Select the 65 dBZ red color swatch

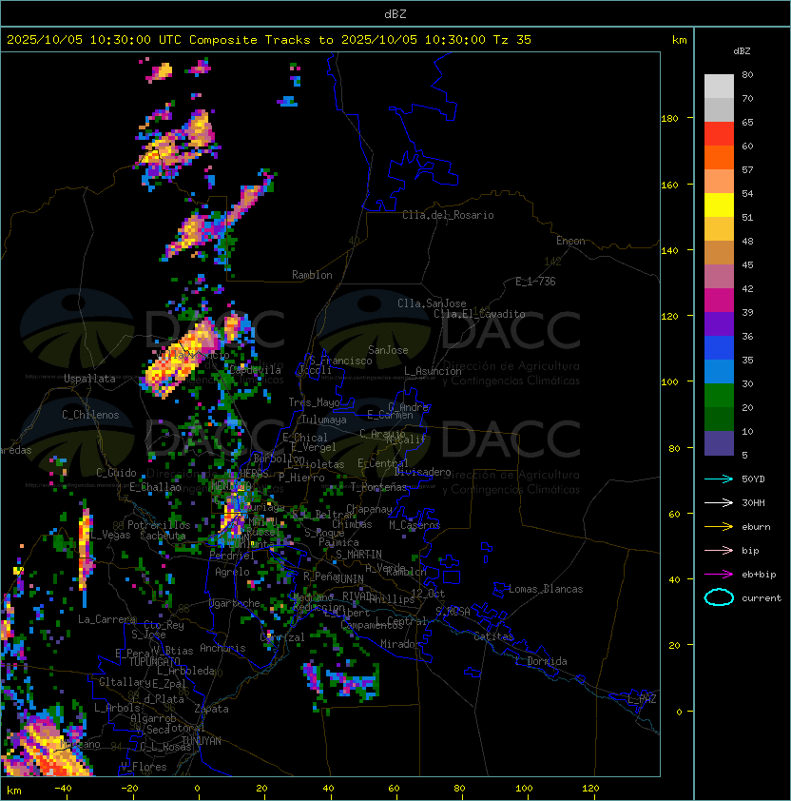point(719,133)
